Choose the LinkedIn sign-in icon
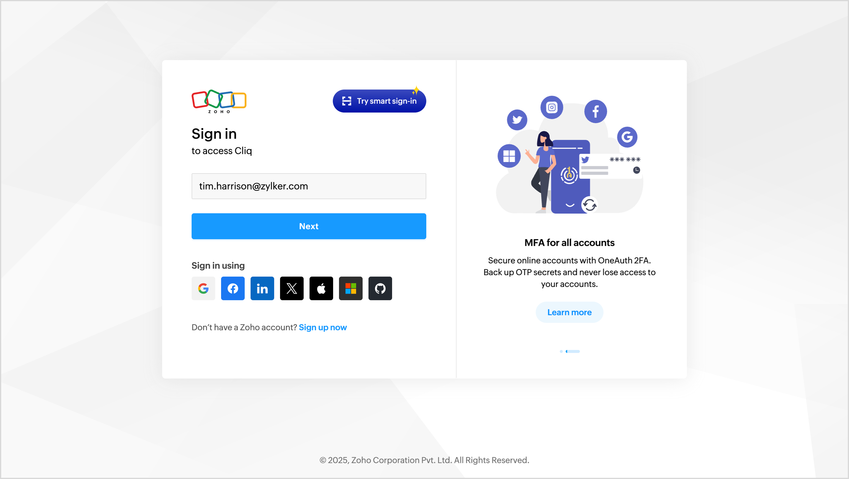 point(262,288)
